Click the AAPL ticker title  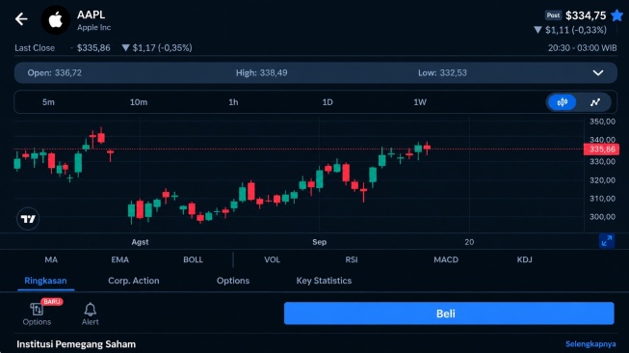click(92, 14)
